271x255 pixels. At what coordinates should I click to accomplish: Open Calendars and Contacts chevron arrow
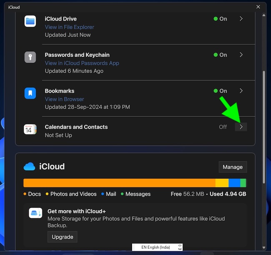point(241,127)
